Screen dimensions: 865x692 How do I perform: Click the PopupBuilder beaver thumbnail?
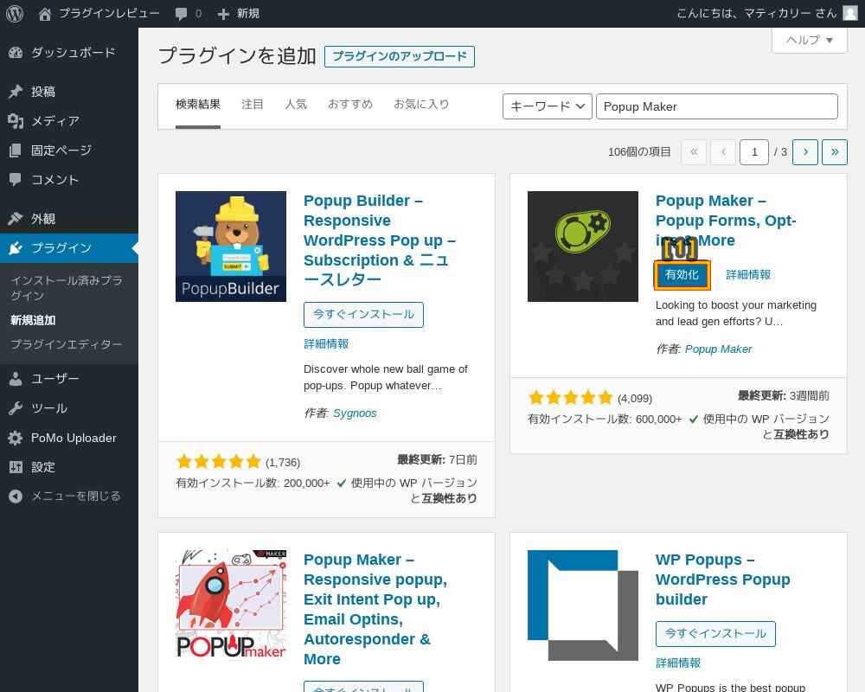[231, 247]
